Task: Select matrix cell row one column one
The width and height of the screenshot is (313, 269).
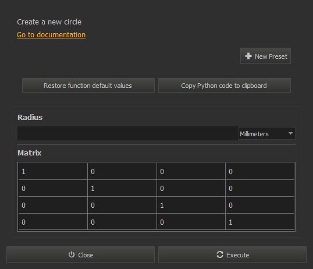Action: (x=53, y=171)
